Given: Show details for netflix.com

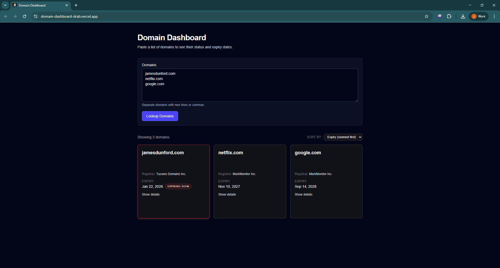Looking at the screenshot, I should (227, 194).
